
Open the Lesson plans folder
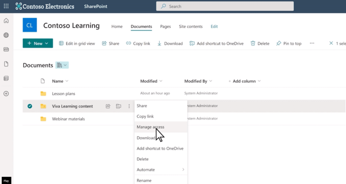click(64, 94)
